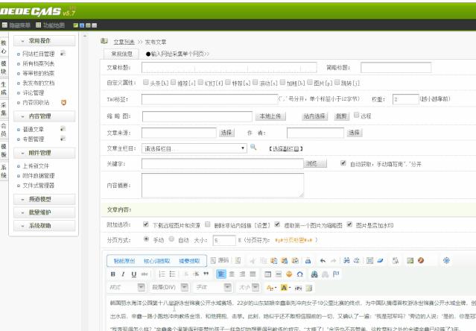Collapse the 常用操作 sidebar section
This screenshot has width=476, height=331.
44,41
